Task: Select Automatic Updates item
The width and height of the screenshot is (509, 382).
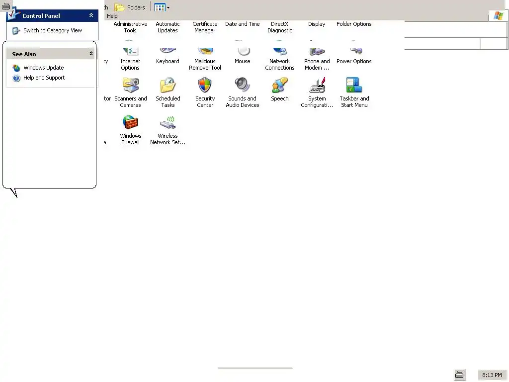Action: point(168,27)
